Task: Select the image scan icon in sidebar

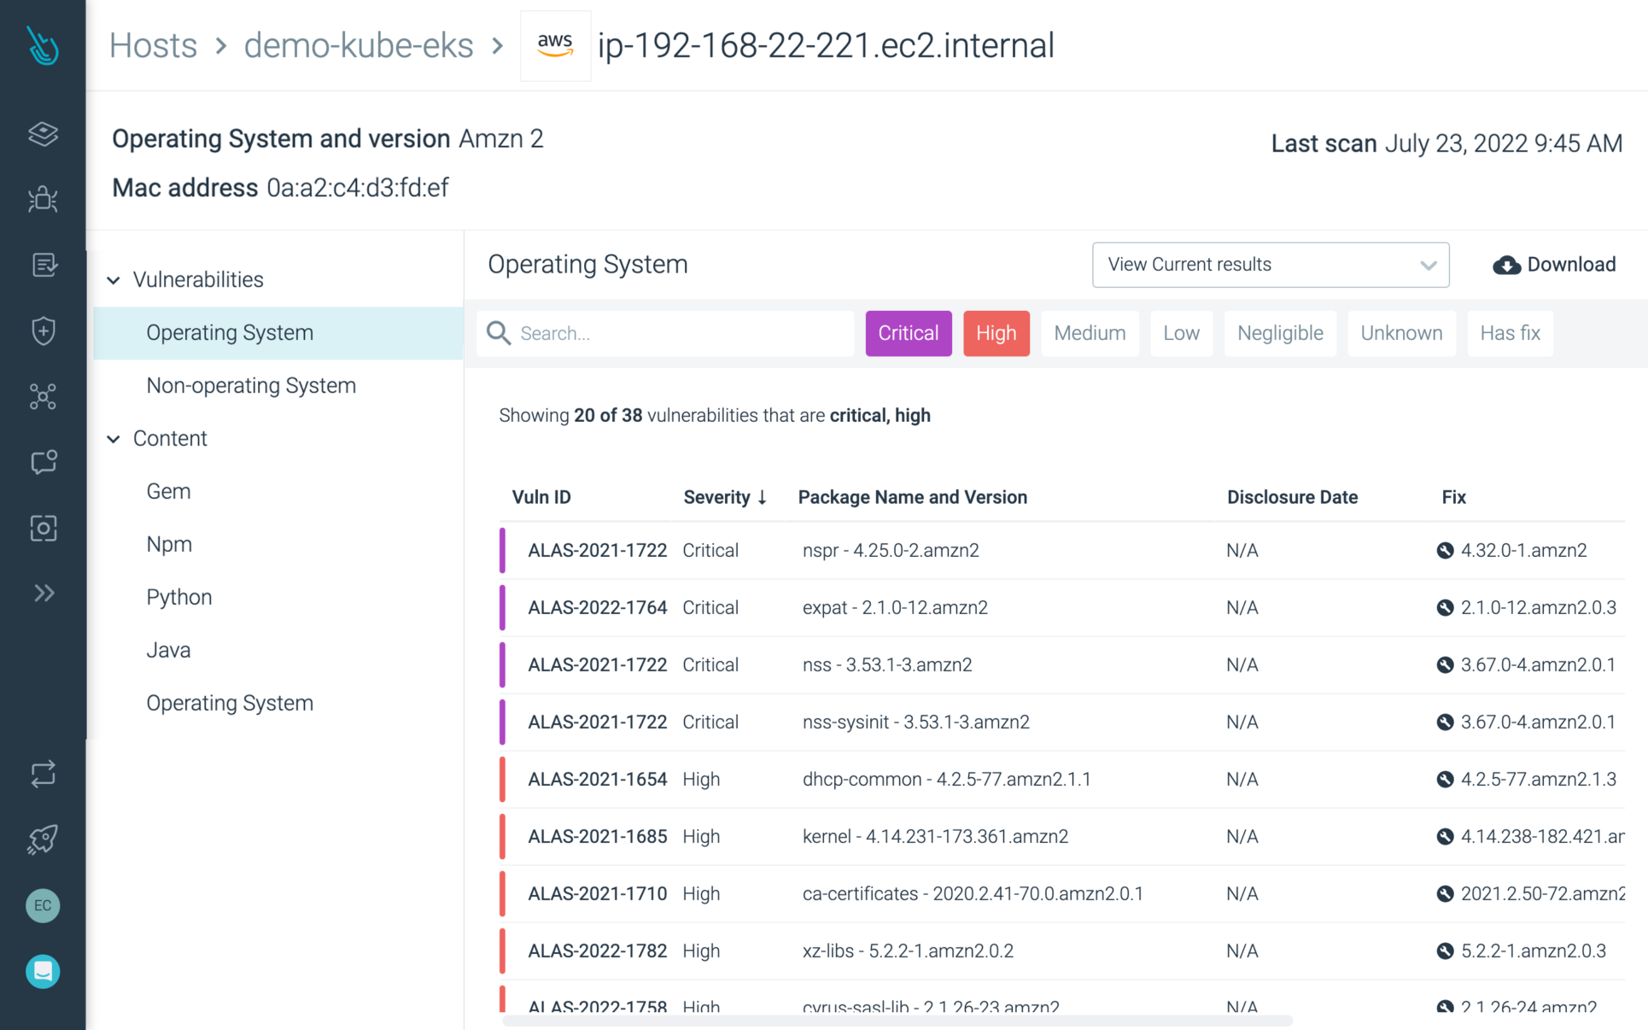Action: 43,528
